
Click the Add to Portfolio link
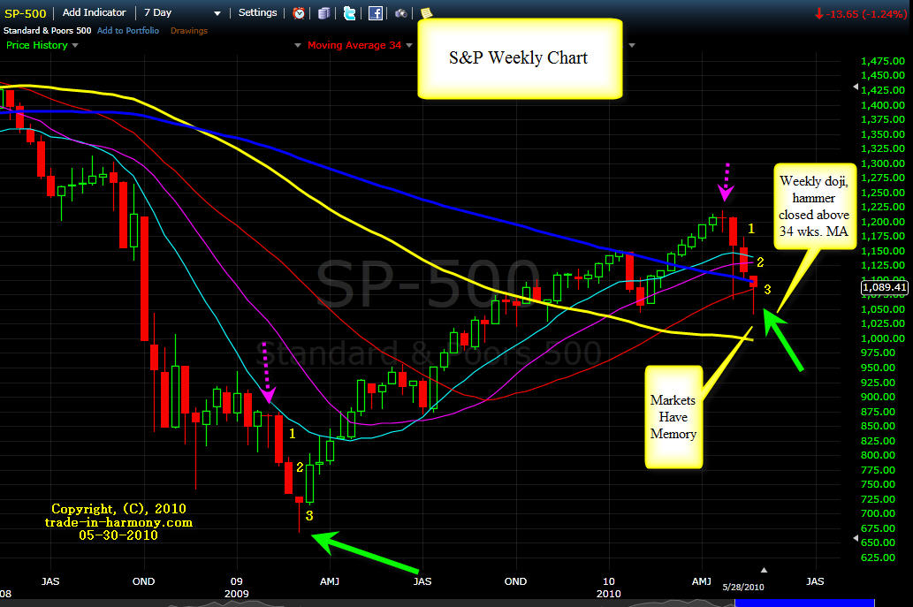[128, 30]
